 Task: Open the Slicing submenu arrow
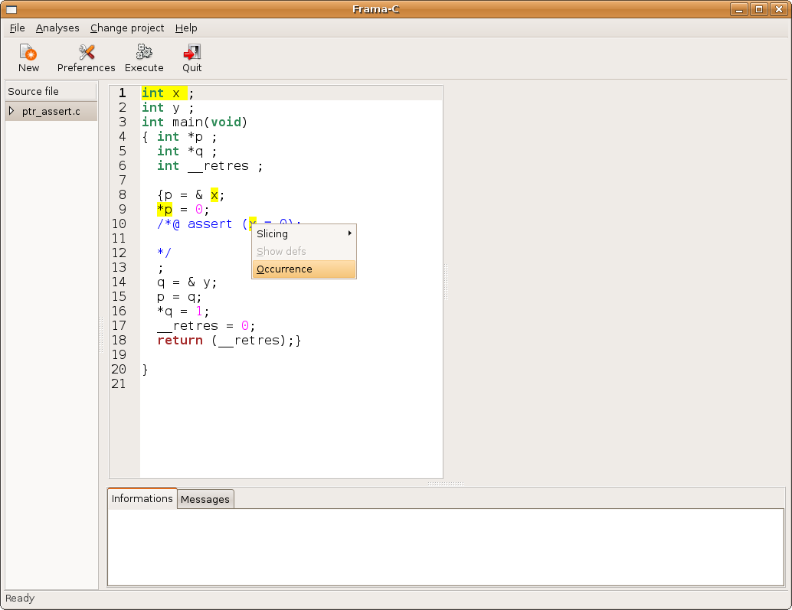[350, 233]
